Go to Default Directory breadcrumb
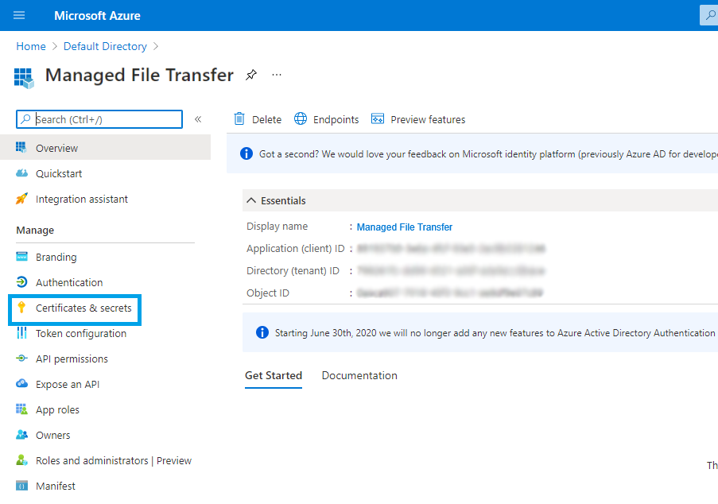Viewport: 718px width, 504px height. click(x=105, y=46)
